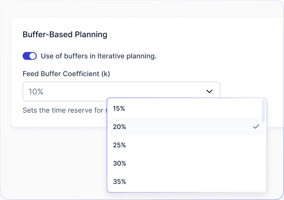Click the checkmark icon beside 20%
This screenshot has width=284, height=200.
coord(256,127)
